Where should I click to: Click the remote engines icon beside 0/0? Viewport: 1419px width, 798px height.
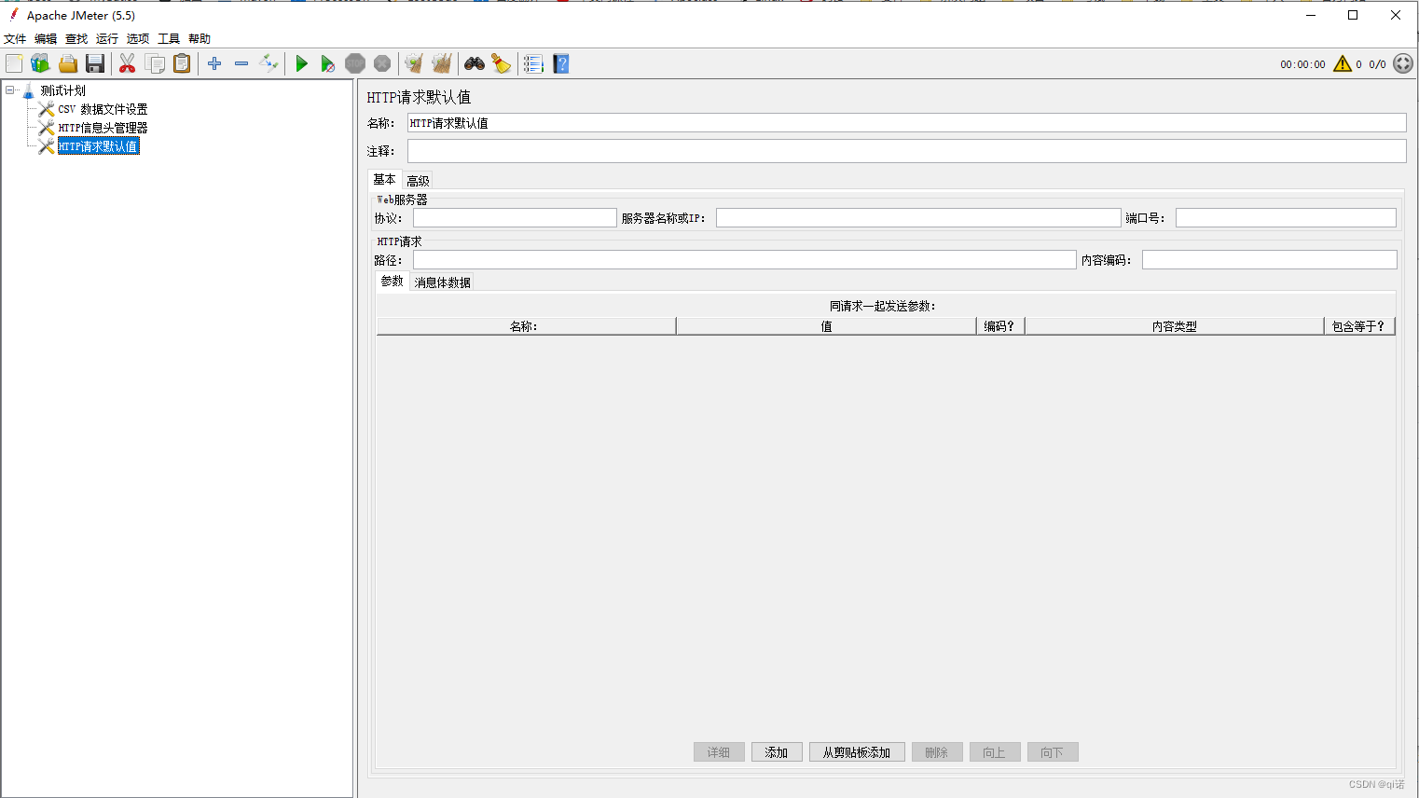[1403, 63]
